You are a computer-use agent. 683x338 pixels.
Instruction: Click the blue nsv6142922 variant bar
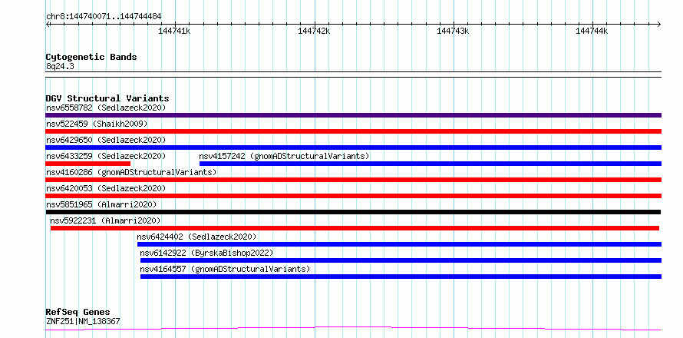[x=401, y=260]
